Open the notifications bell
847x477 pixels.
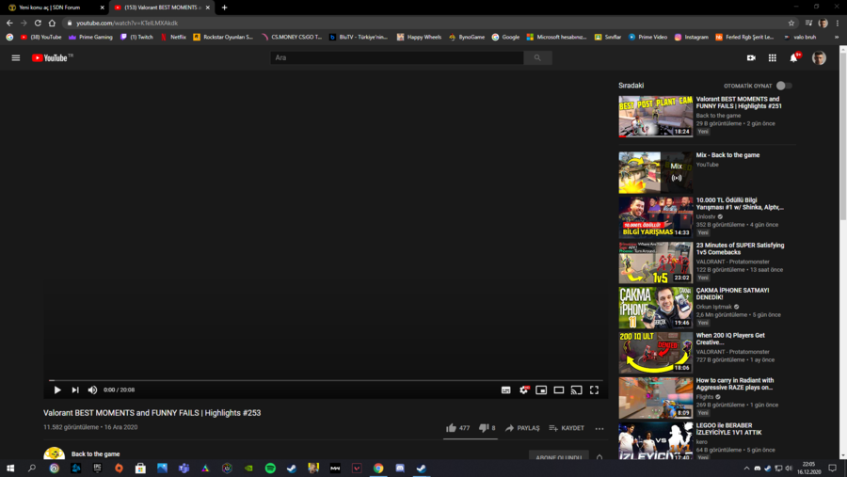pyautogui.click(x=794, y=57)
